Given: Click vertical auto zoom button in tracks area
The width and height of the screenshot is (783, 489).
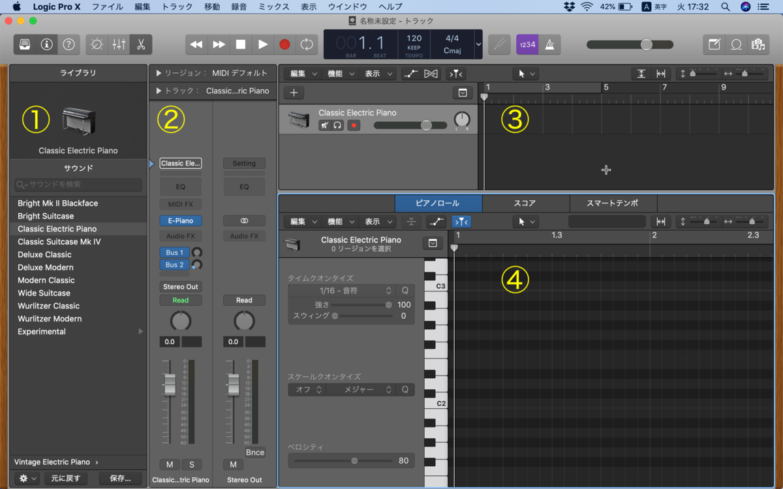Looking at the screenshot, I should (x=641, y=74).
